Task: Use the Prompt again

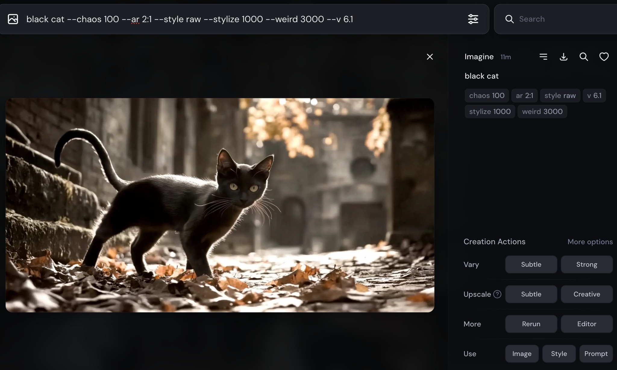Action: [x=596, y=354]
